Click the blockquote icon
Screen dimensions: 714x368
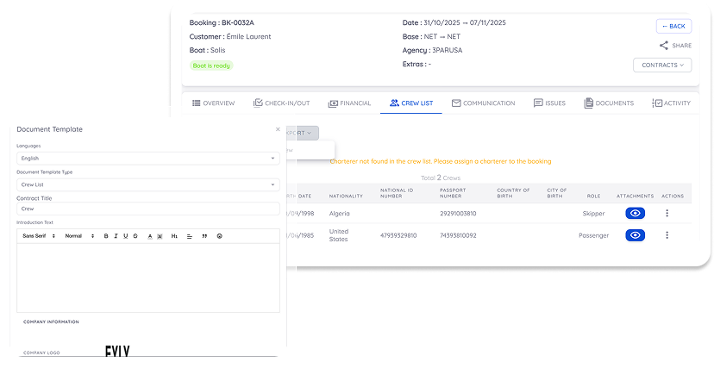(204, 236)
